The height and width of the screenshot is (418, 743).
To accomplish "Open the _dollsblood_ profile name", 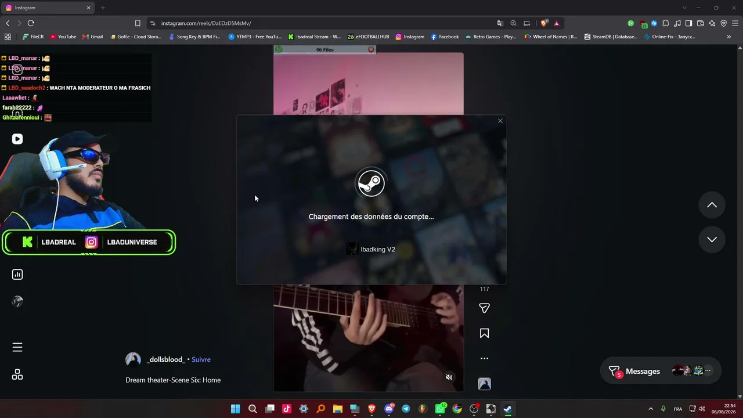I will coord(166,359).
